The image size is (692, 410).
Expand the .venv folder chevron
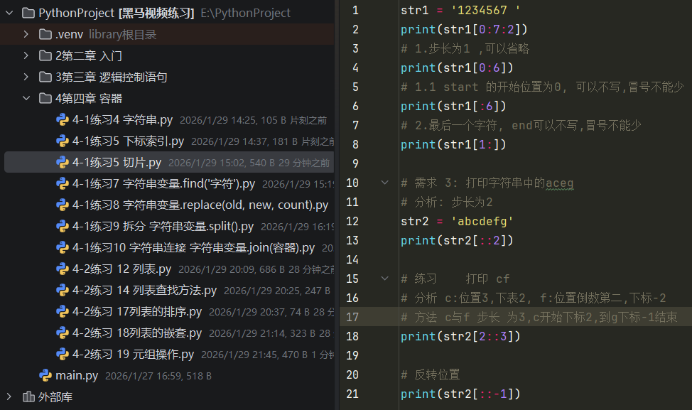pos(26,33)
